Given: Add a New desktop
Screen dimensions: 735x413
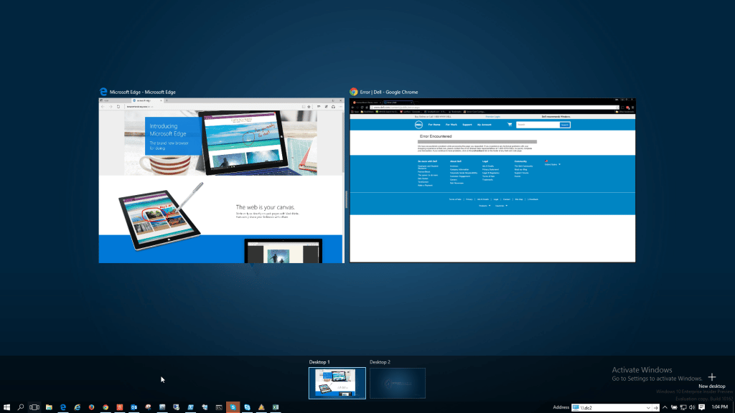Looking at the screenshot, I should [711, 380].
